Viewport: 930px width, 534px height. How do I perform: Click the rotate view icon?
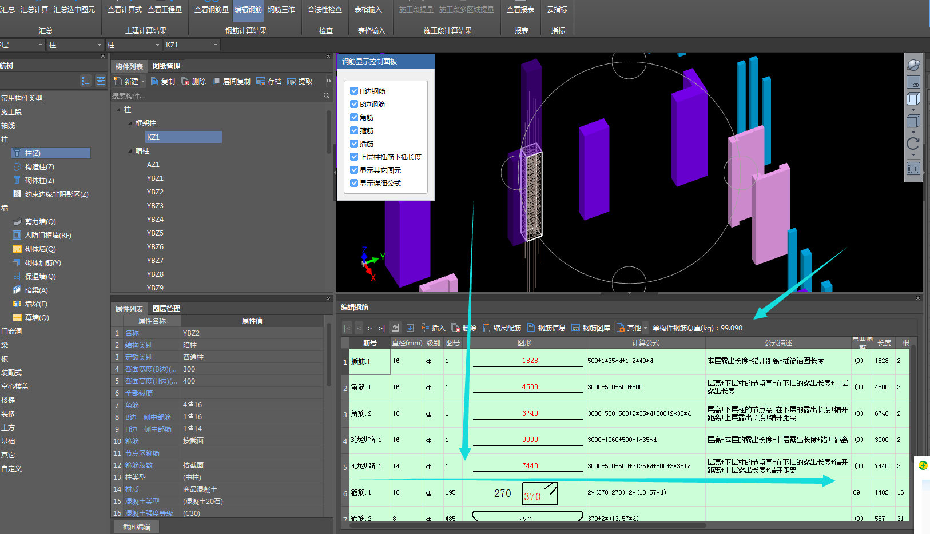tap(913, 143)
